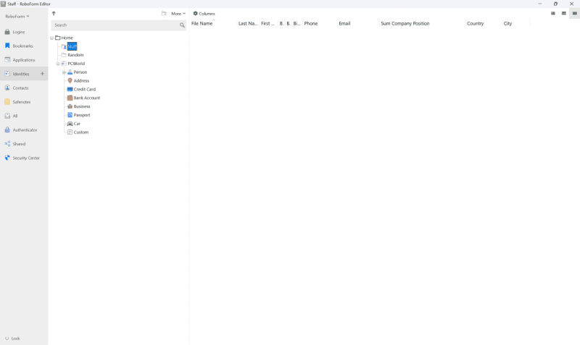Screen dimensions: 580x345
Task: Click the Columns settings button
Action: 204,13
